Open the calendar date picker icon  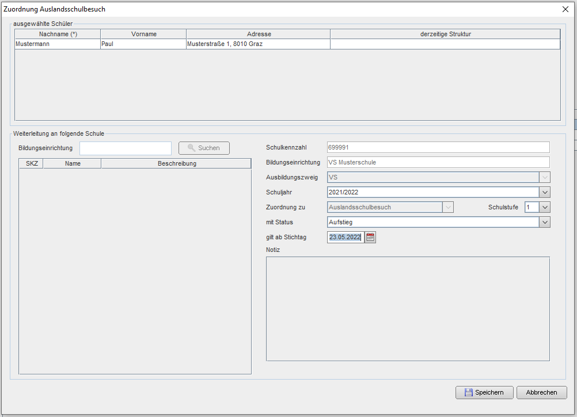370,237
